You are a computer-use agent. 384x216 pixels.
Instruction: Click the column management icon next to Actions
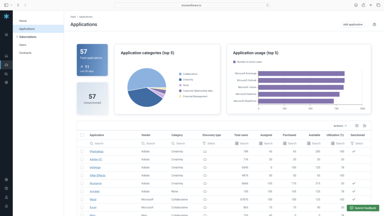pos(356,126)
